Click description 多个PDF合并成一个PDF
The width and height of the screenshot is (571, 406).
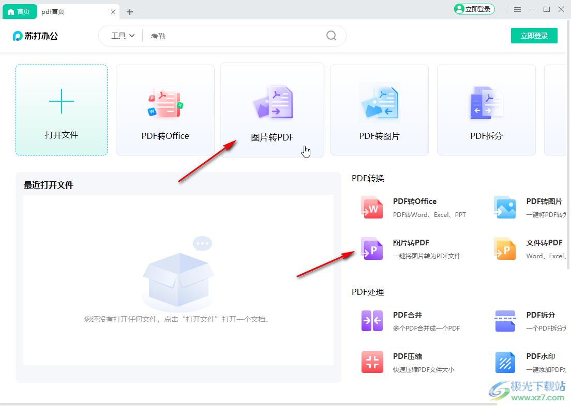[426, 329]
